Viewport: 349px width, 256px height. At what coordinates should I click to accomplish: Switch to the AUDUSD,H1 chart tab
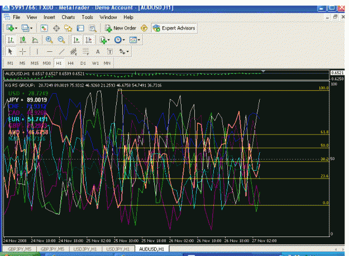151,249
